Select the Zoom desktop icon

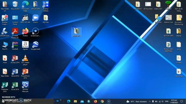[x=35, y=19]
